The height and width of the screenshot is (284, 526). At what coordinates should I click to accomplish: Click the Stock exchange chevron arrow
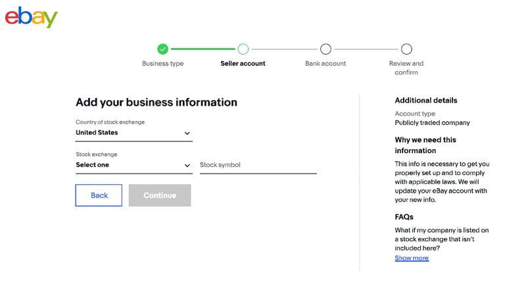[187, 165]
